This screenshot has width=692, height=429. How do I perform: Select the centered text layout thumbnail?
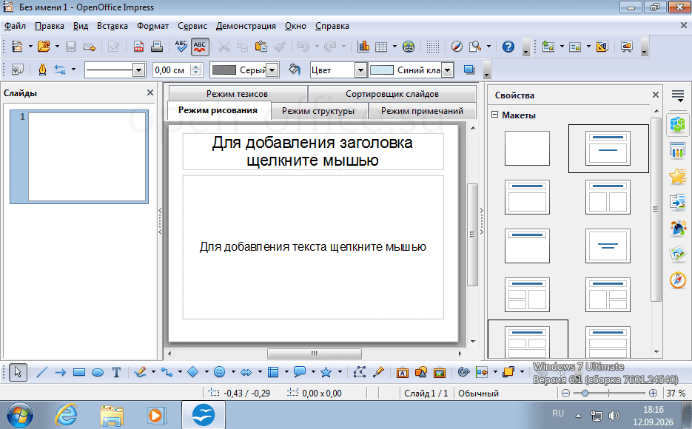[x=608, y=246]
